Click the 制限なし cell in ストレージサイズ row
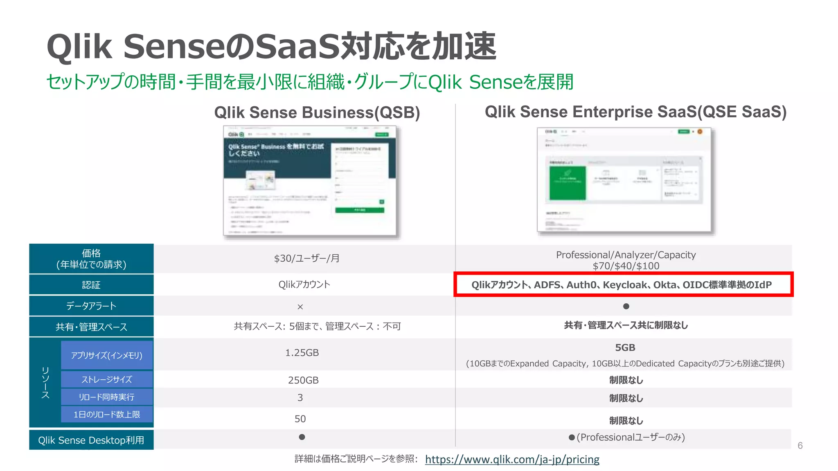The width and height of the screenshot is (838, 471). click(x=626, y=380)
